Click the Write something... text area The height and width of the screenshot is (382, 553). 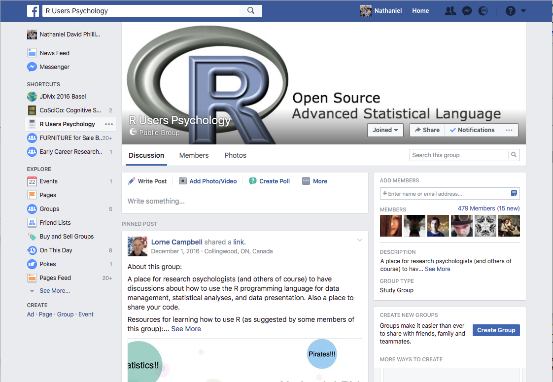point(245,201)
